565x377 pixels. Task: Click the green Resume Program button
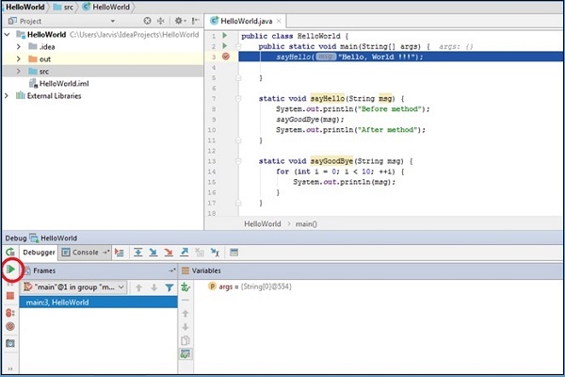pyautogui.click(x=10, y=270)
